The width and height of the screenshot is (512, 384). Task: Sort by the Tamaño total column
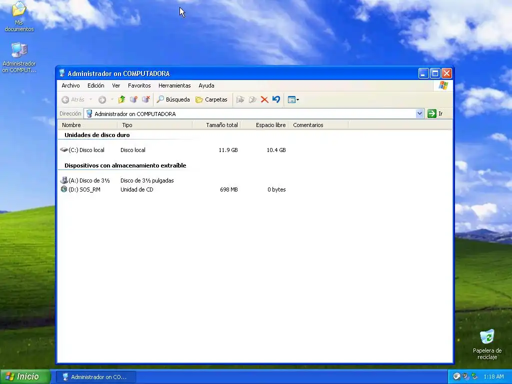coord(216,125)
